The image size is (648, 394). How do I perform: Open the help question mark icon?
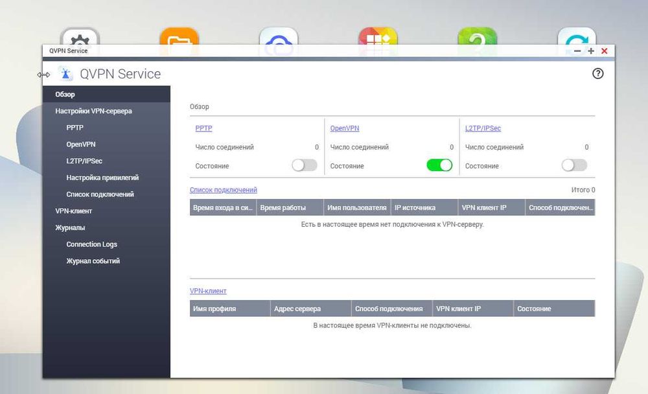point(597,74)
